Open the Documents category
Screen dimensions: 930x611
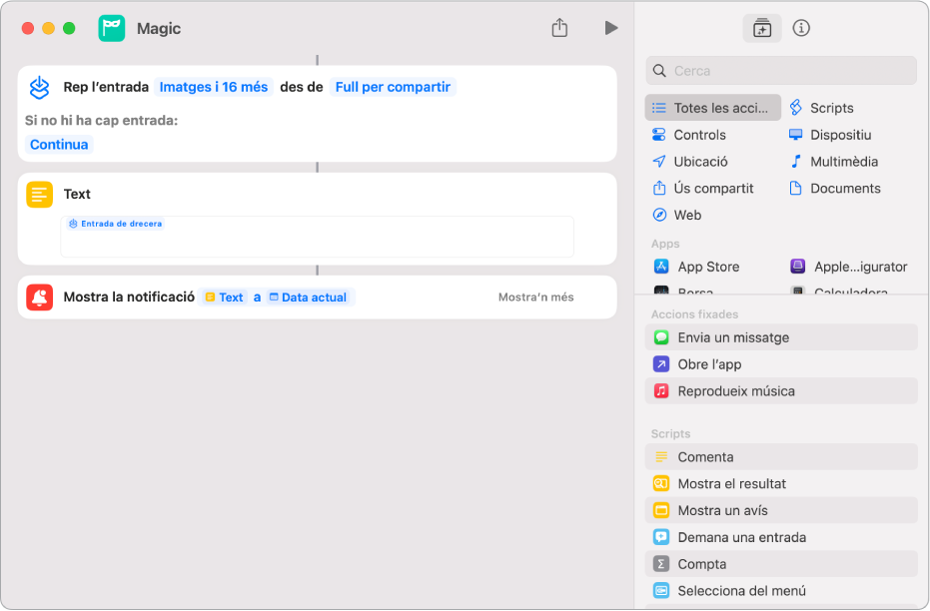(x=834, y=189)
